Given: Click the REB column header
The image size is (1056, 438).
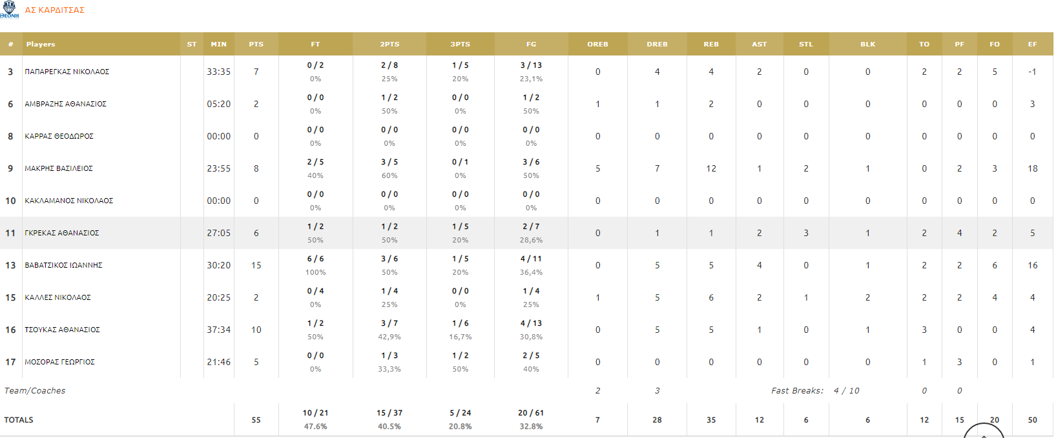Looking at the screenshot, I should (x=710, y=45).
